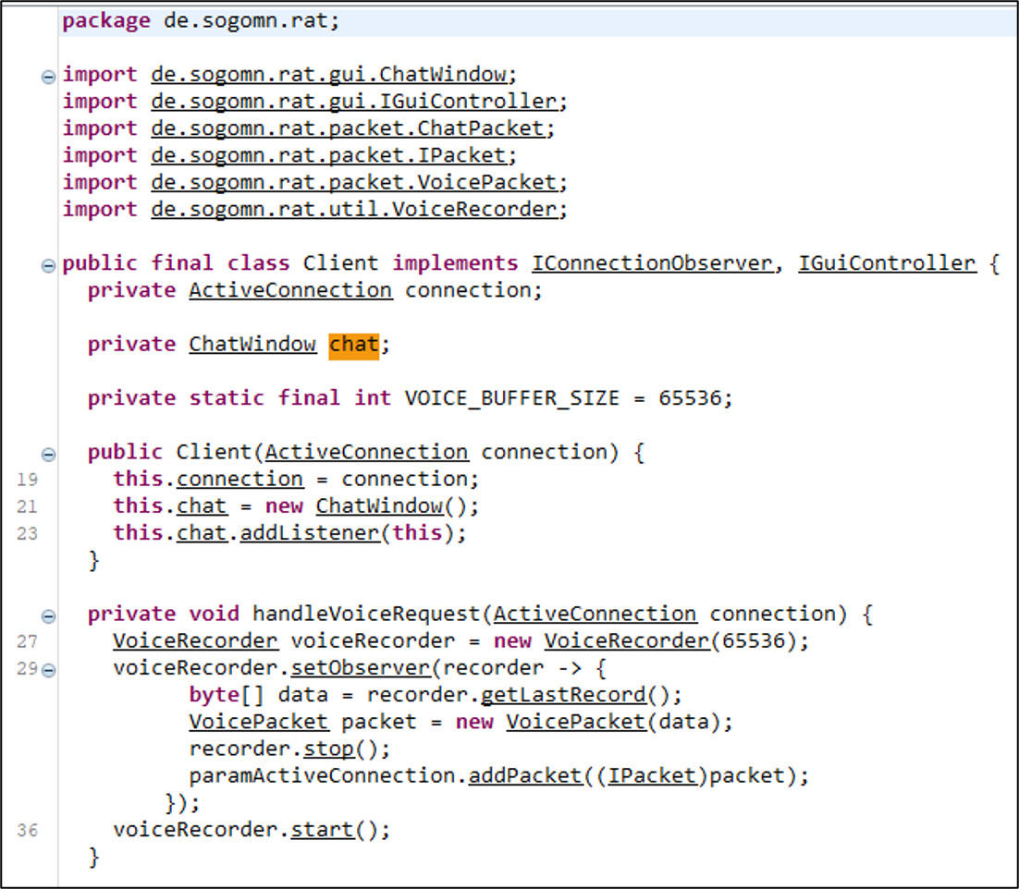This screenshot has height=889, width=1019.
Task: Fold the handleVoiceRequest method
Action: (x=48, y=616)
